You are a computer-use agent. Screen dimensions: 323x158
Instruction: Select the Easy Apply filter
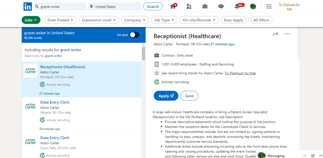click(233, 20)
